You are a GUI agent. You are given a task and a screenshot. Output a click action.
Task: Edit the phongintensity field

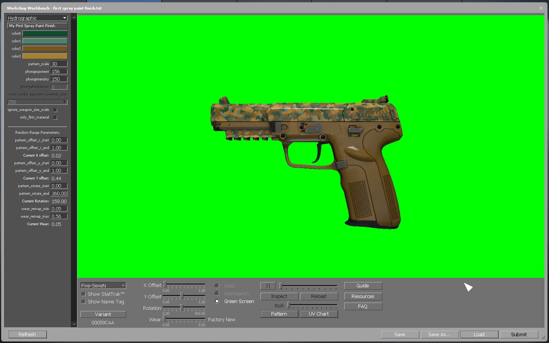(59, 79)
